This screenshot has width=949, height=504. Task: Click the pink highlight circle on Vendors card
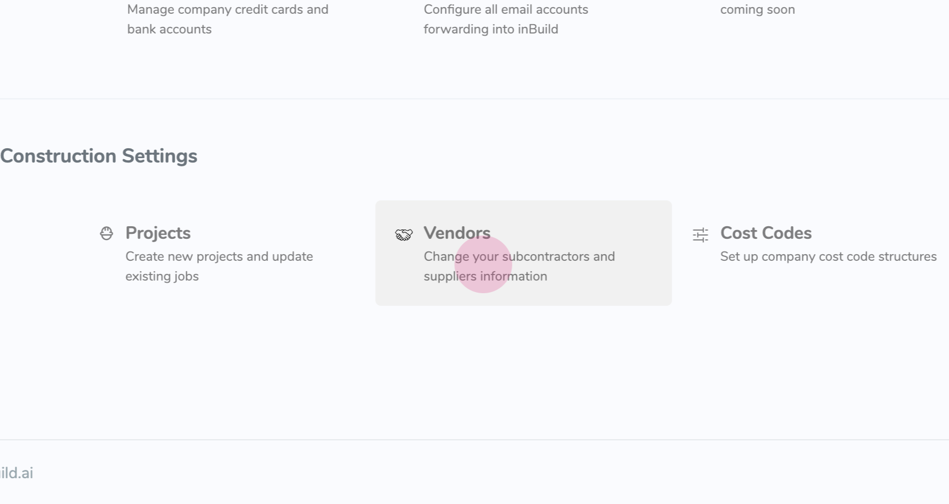[483, 265]
